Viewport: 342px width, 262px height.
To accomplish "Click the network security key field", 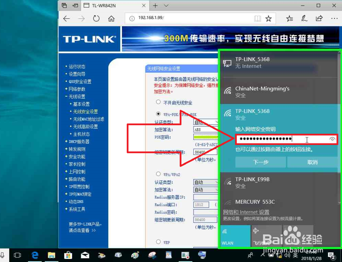I will 286,139.
